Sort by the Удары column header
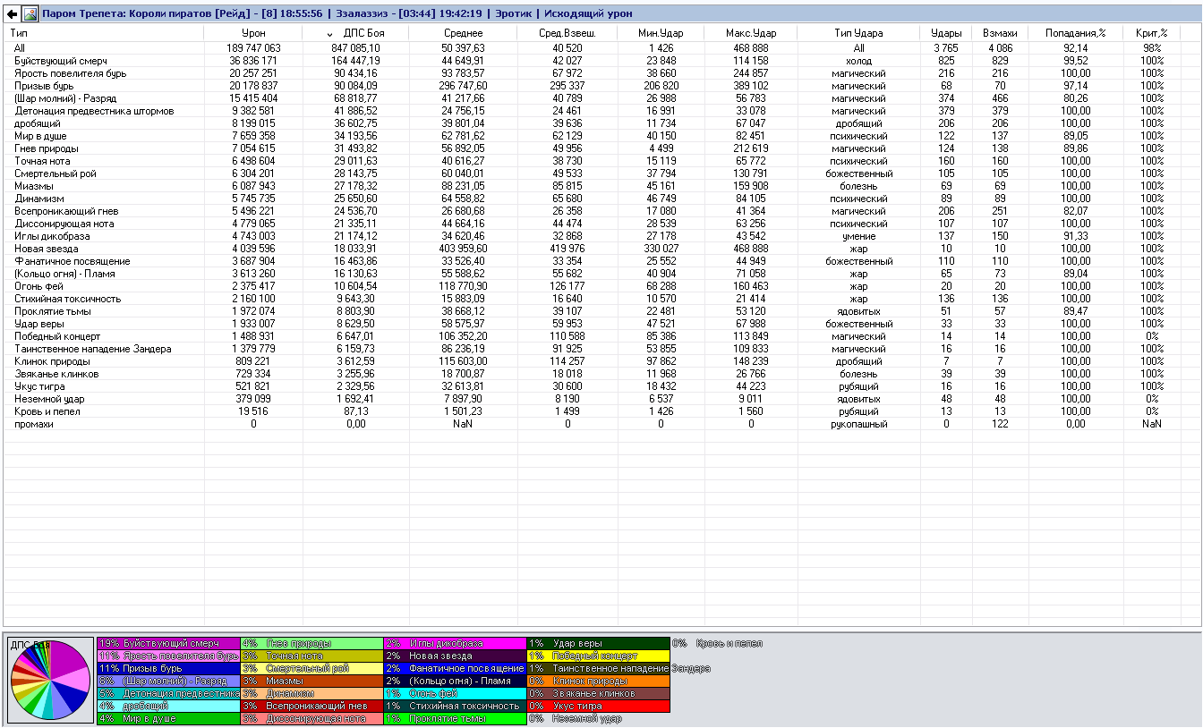This screenshot has height=728, width=1203. [x=946, y=33]
